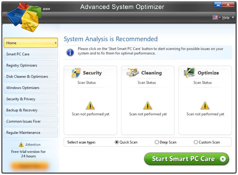Click the warning triangle under Security
Image resolution: width=238 pixels, height=175 pixels.
click(90, 105)
